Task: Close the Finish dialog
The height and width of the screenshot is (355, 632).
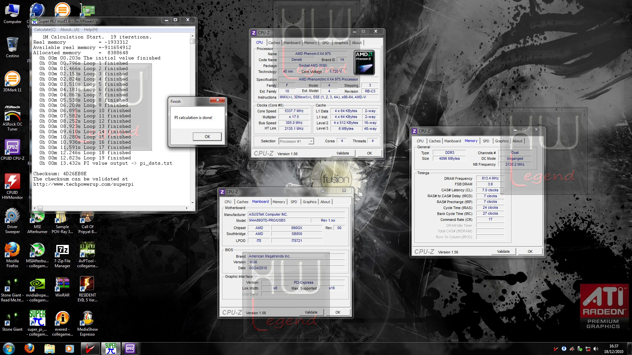Action: point(218,100)
